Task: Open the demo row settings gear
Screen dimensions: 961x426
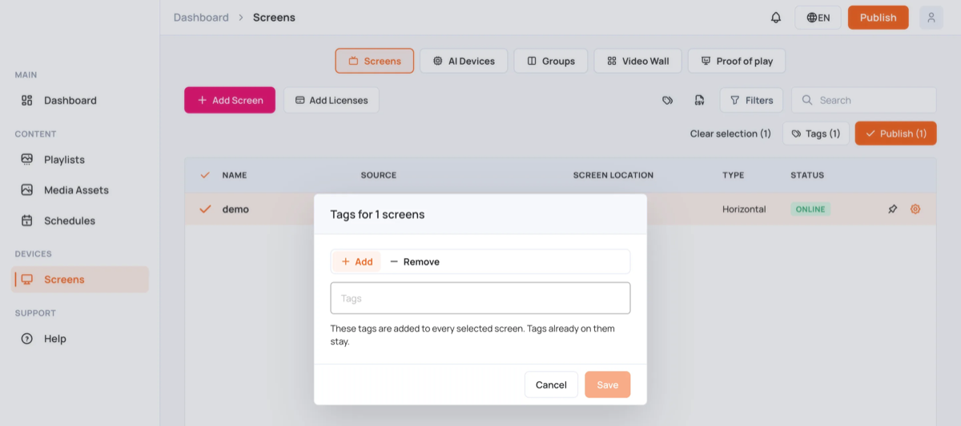Action: (x=915, y=209)
